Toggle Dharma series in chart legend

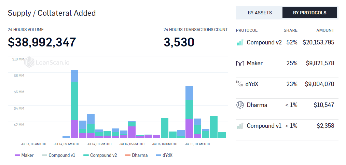pyautogui.click(x=136, y=155)
